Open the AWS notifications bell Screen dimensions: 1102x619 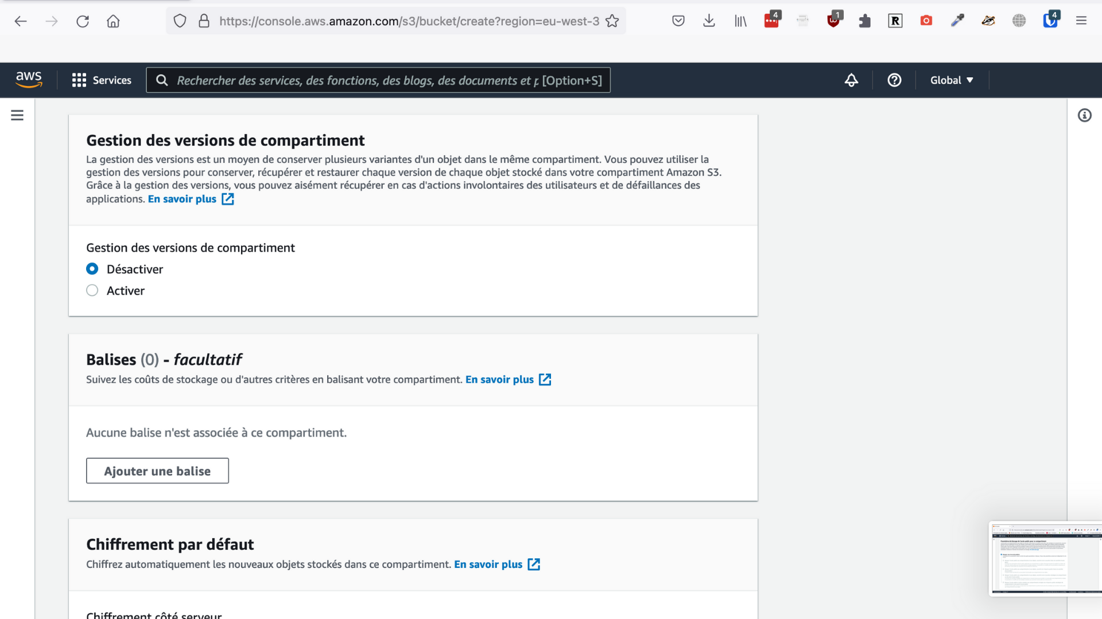click(851, 80)
